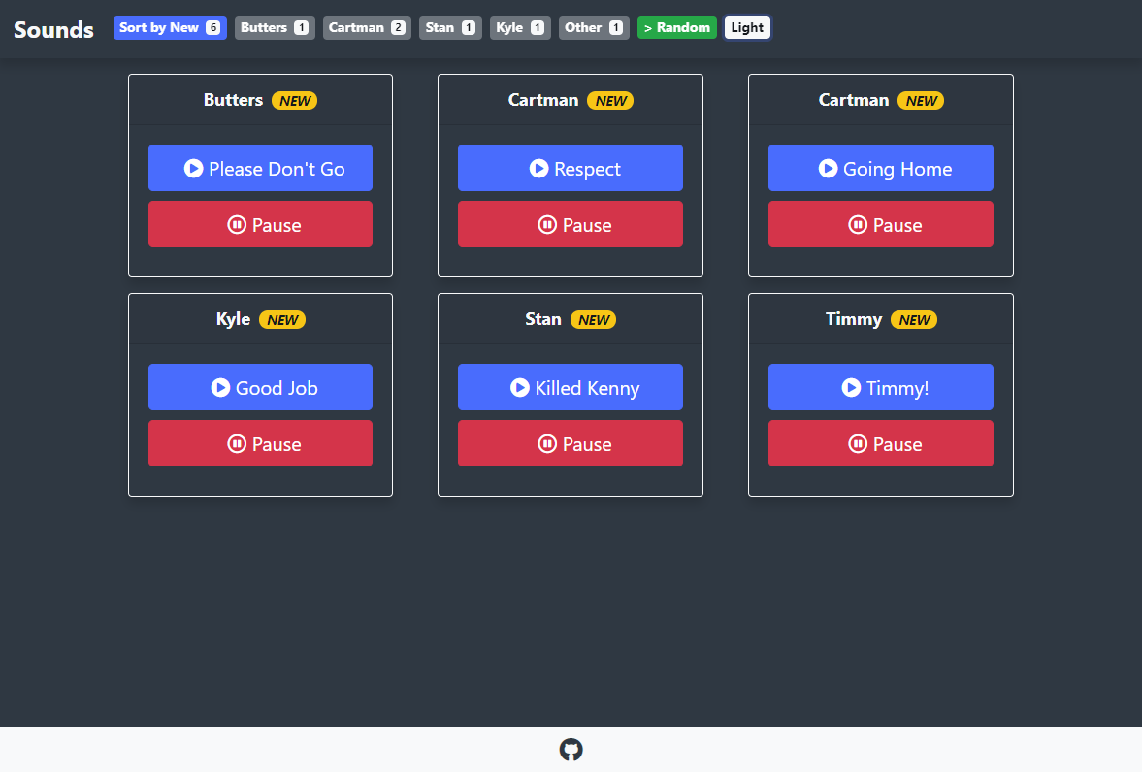
Task: Click the Cartman heading above the Respect button
Action: 543,100
